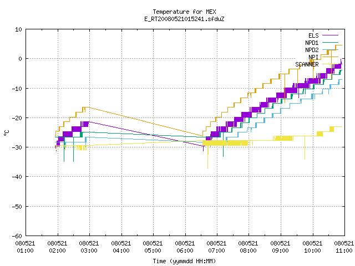
Task: Click the chart title 'Temperature for MEX'
Action: [x=184, y=12]
